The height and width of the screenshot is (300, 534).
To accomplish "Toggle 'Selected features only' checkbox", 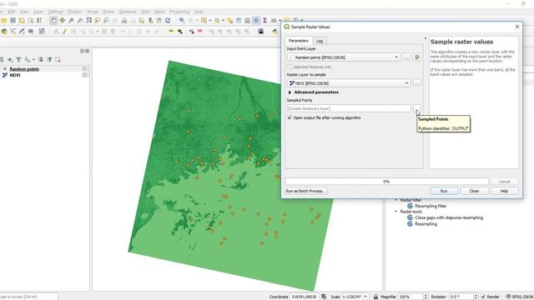I will tap(290, 67).
